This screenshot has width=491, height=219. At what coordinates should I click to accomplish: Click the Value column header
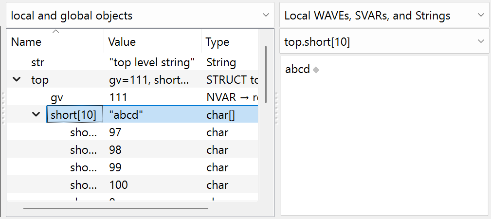coord(152,42)
